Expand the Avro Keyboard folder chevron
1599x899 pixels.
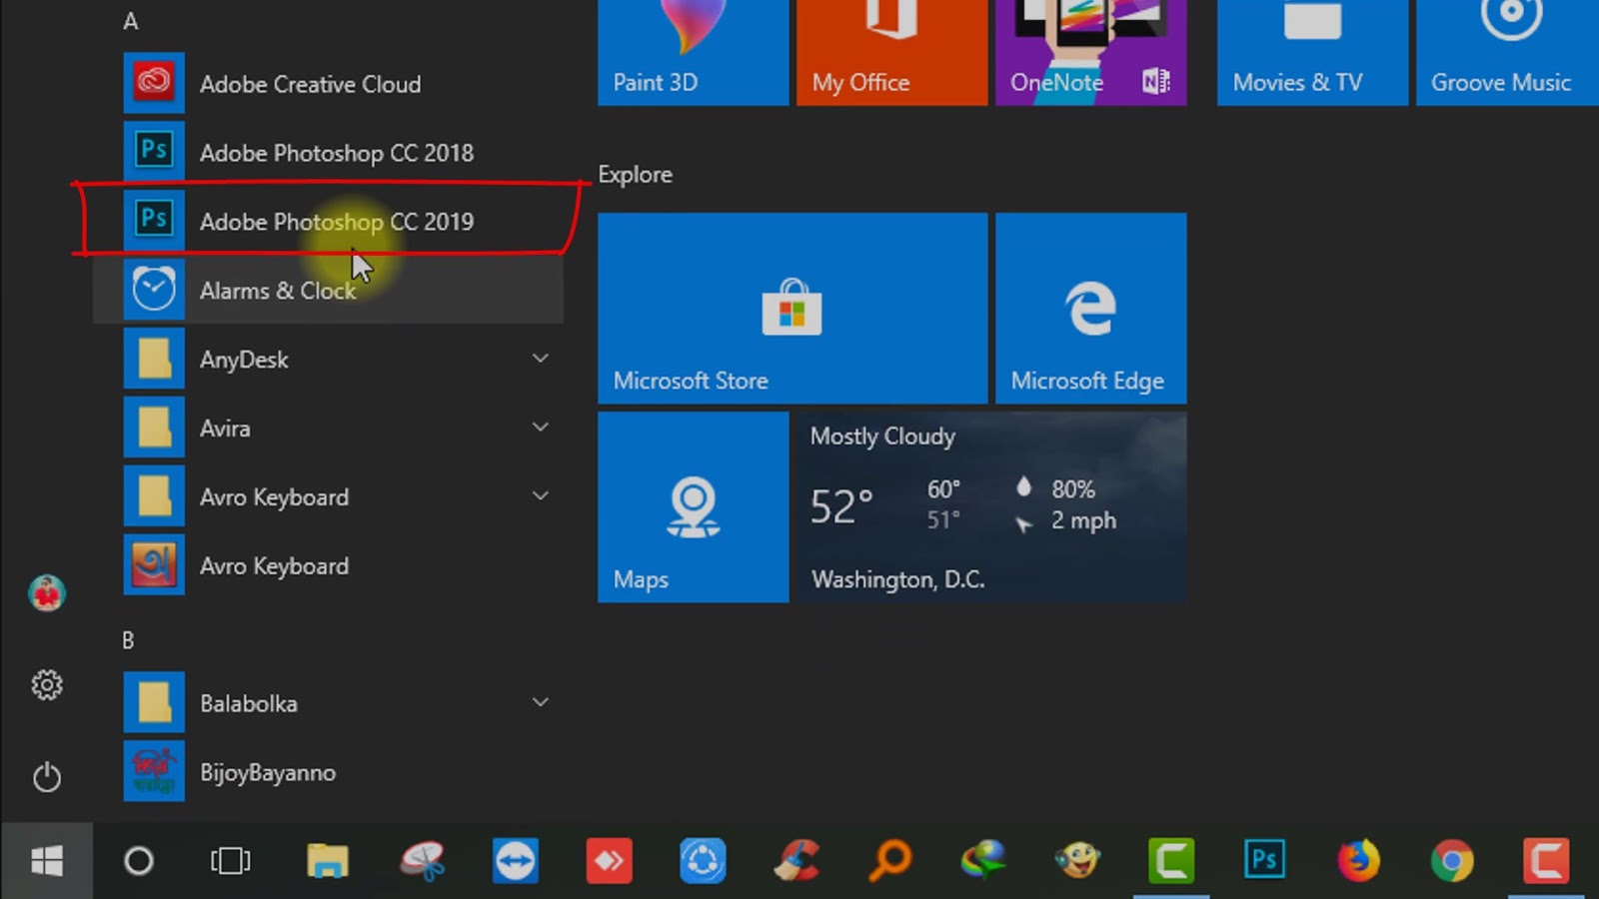click(540, 496)
